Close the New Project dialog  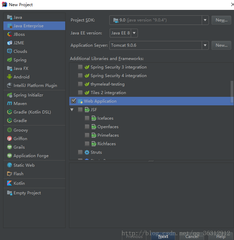coord(232,4)
